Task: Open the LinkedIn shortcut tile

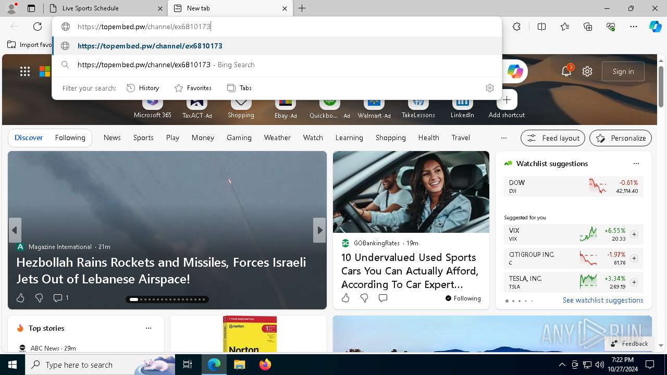Action: tap(462, 106)
